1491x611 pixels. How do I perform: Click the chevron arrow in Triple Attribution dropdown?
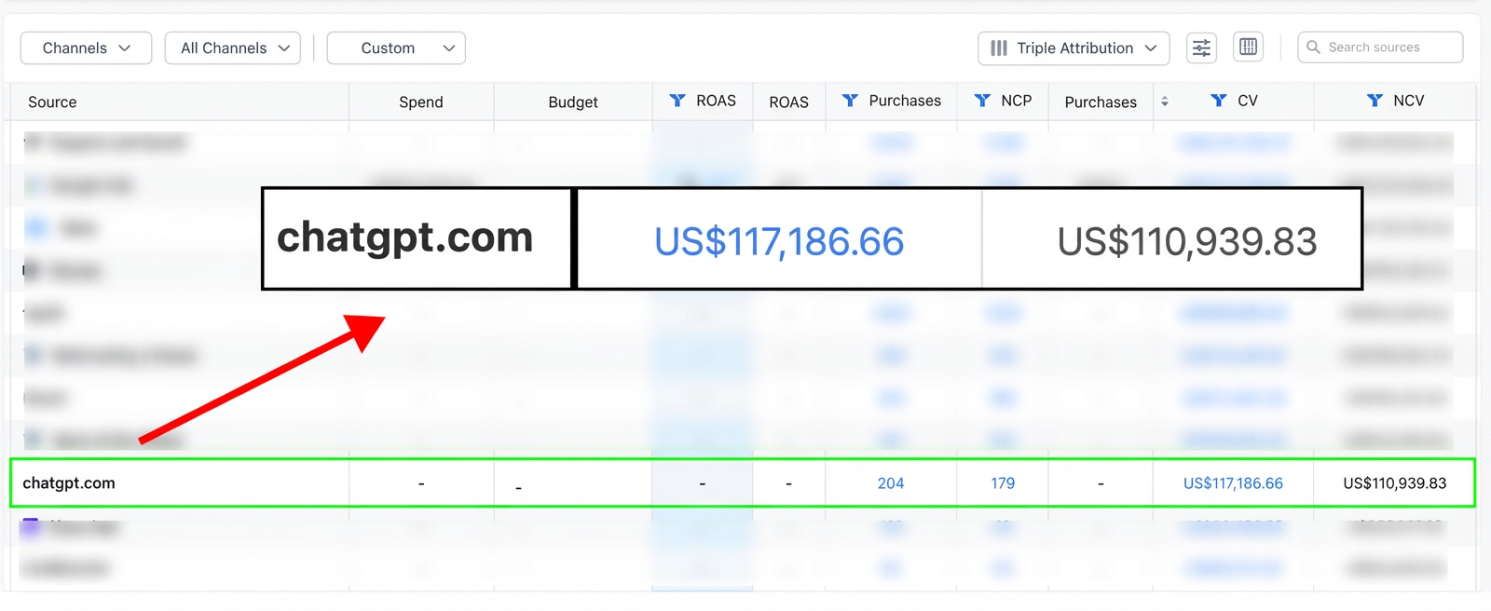(x=1151, y=48)
